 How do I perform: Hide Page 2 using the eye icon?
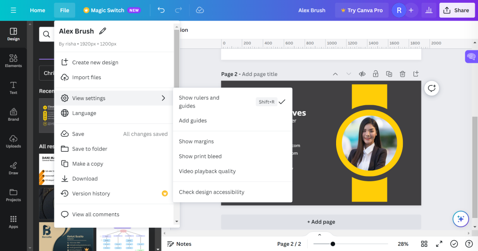[362, 74]
